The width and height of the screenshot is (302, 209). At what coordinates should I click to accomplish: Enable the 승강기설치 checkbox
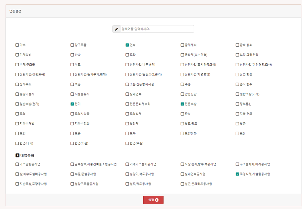[x=17, y=94]
